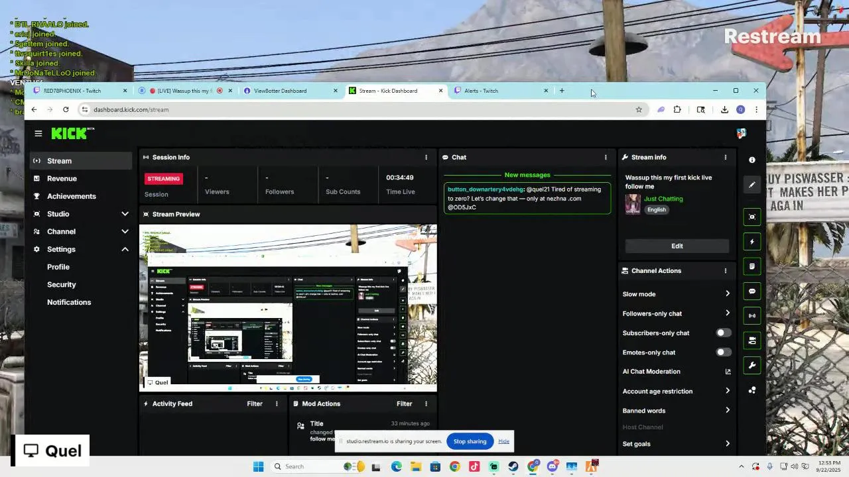The width and height of the screenshot is (849, 477).
Task: Switch to ViewBotter Dashboard tab
Action: 291,91
